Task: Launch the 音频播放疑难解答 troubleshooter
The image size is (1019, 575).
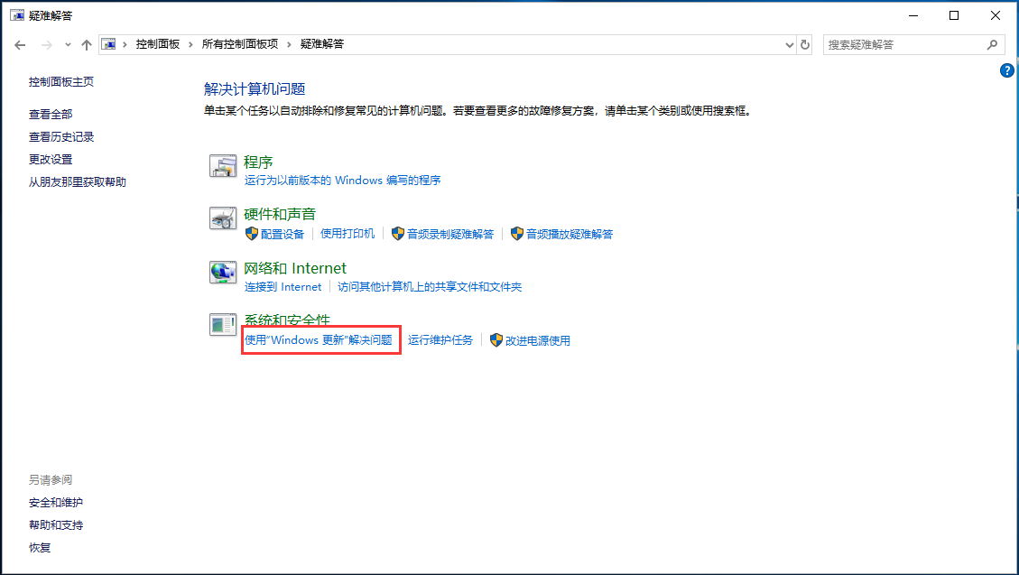Action: click(570, 233)
